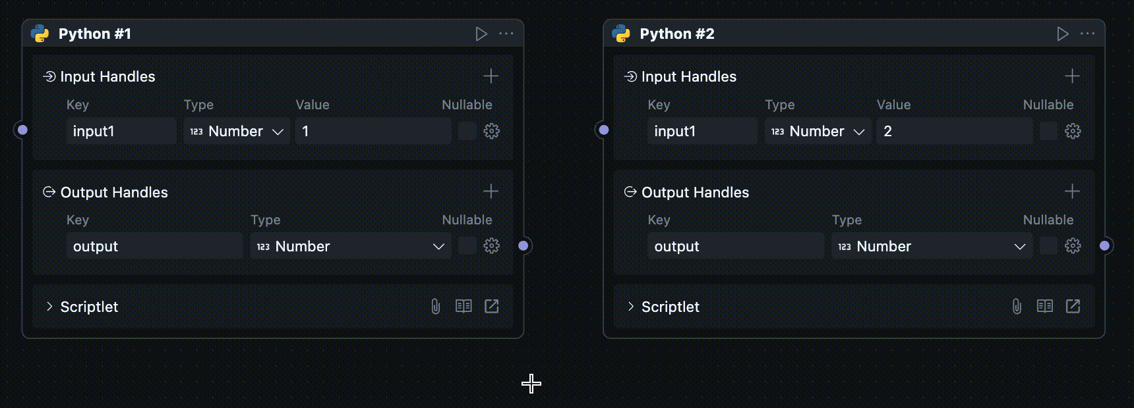Image resolution: width=1134 pixels, height=408 pixels.
Task: Open the output type dropdown in Python #2
Action: (x=931, y=246)
